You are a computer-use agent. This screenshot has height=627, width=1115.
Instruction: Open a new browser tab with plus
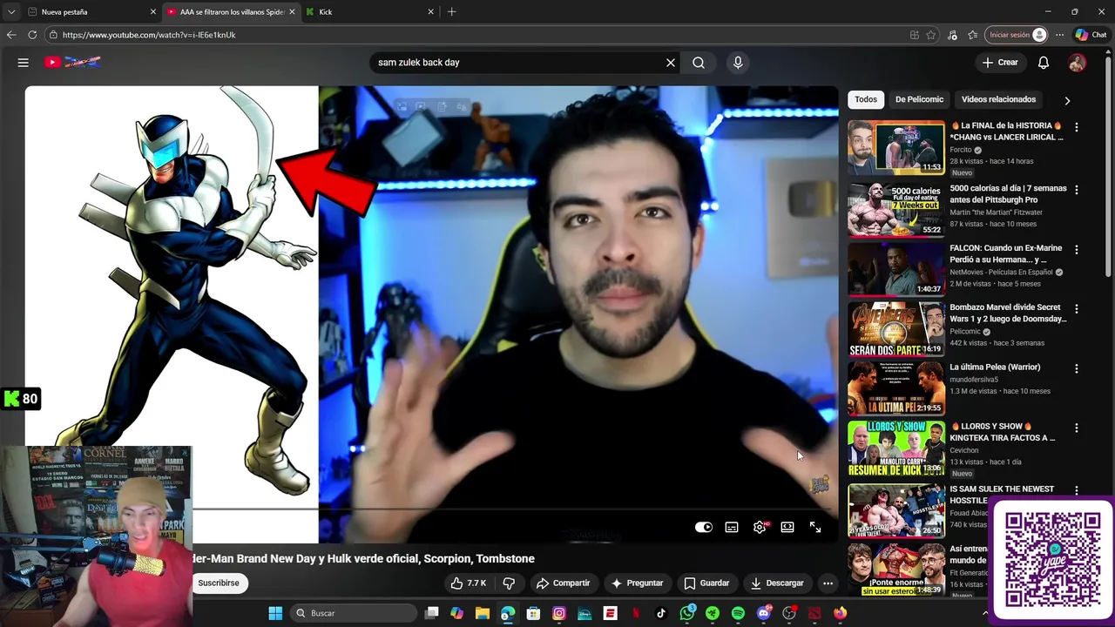pyautogui.click(x=451, y=12)
